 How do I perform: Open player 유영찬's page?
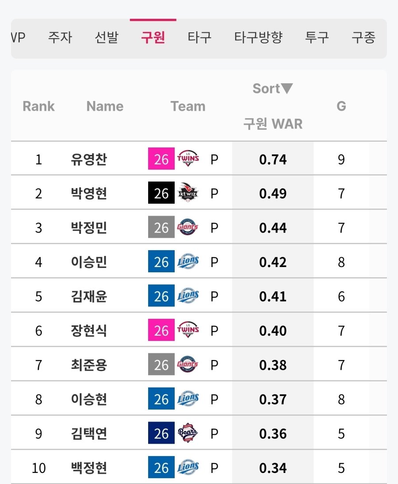point(89,159)
